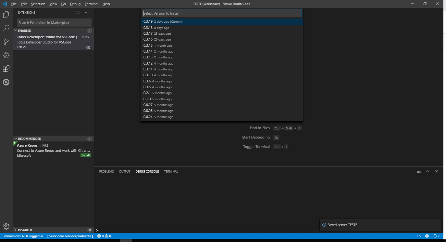The height and width of the screenshot is (242, 446).
Task: Click the feedback smiley in status bar
Action: click(x=427, y=236)
